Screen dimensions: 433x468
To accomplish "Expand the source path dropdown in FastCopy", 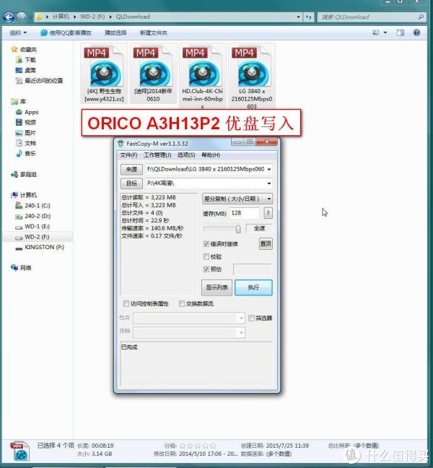I will click(269, 169).
